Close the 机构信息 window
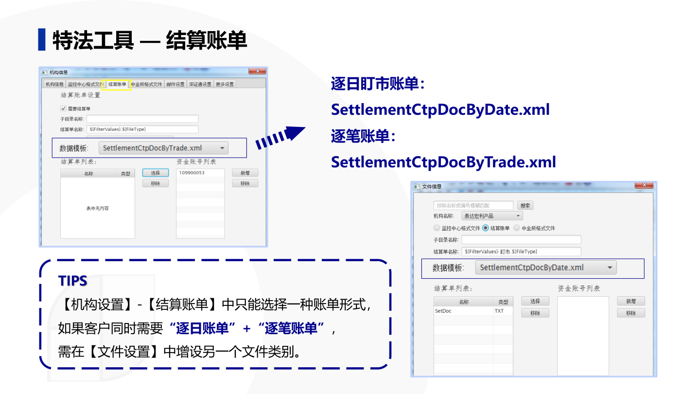 click(257, 71)
